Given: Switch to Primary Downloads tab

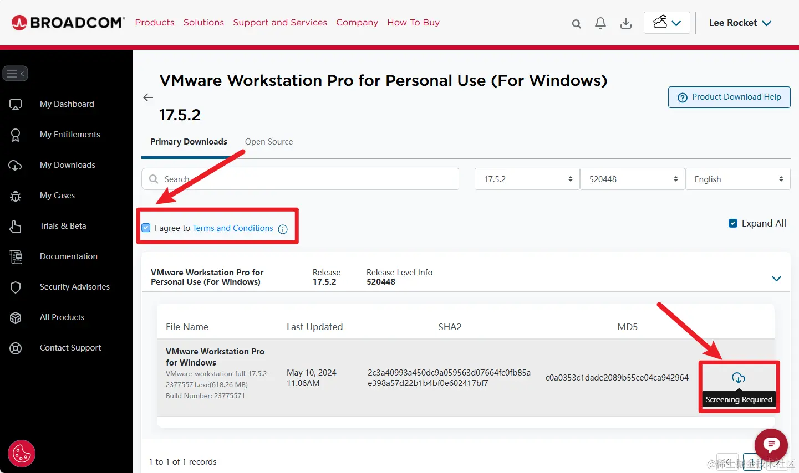Looking at the screenshot, I should click(x=189, y=142).
